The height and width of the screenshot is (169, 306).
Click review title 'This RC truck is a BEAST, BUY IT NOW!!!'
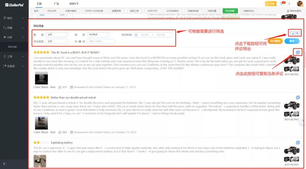(x=75, y=52)
